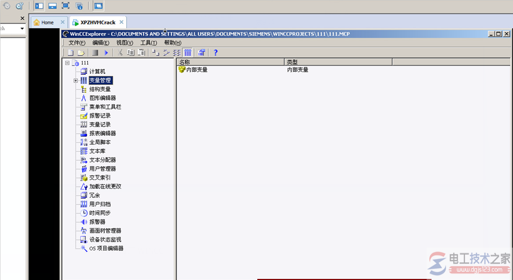Select 冗余 in the tree
Viewport: 513px width, 280px height.
click(94, 195)
